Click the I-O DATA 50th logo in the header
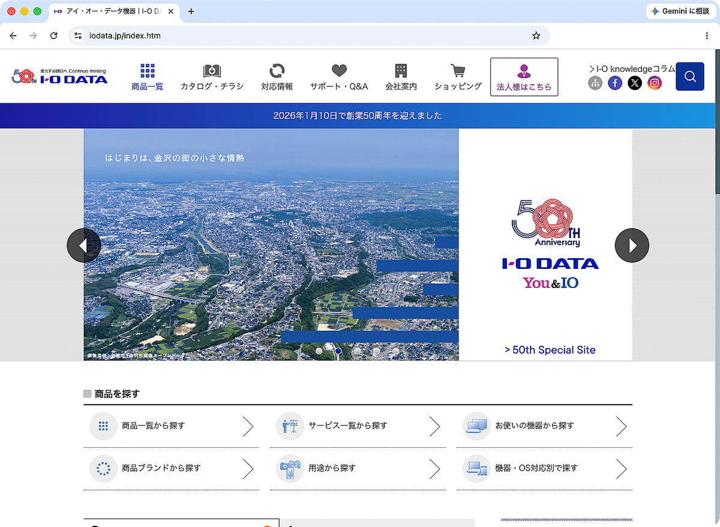 coord(60,76)
